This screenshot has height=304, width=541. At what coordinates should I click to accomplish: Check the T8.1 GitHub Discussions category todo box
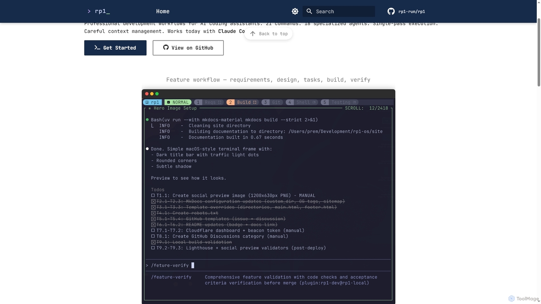pos(153,236)
